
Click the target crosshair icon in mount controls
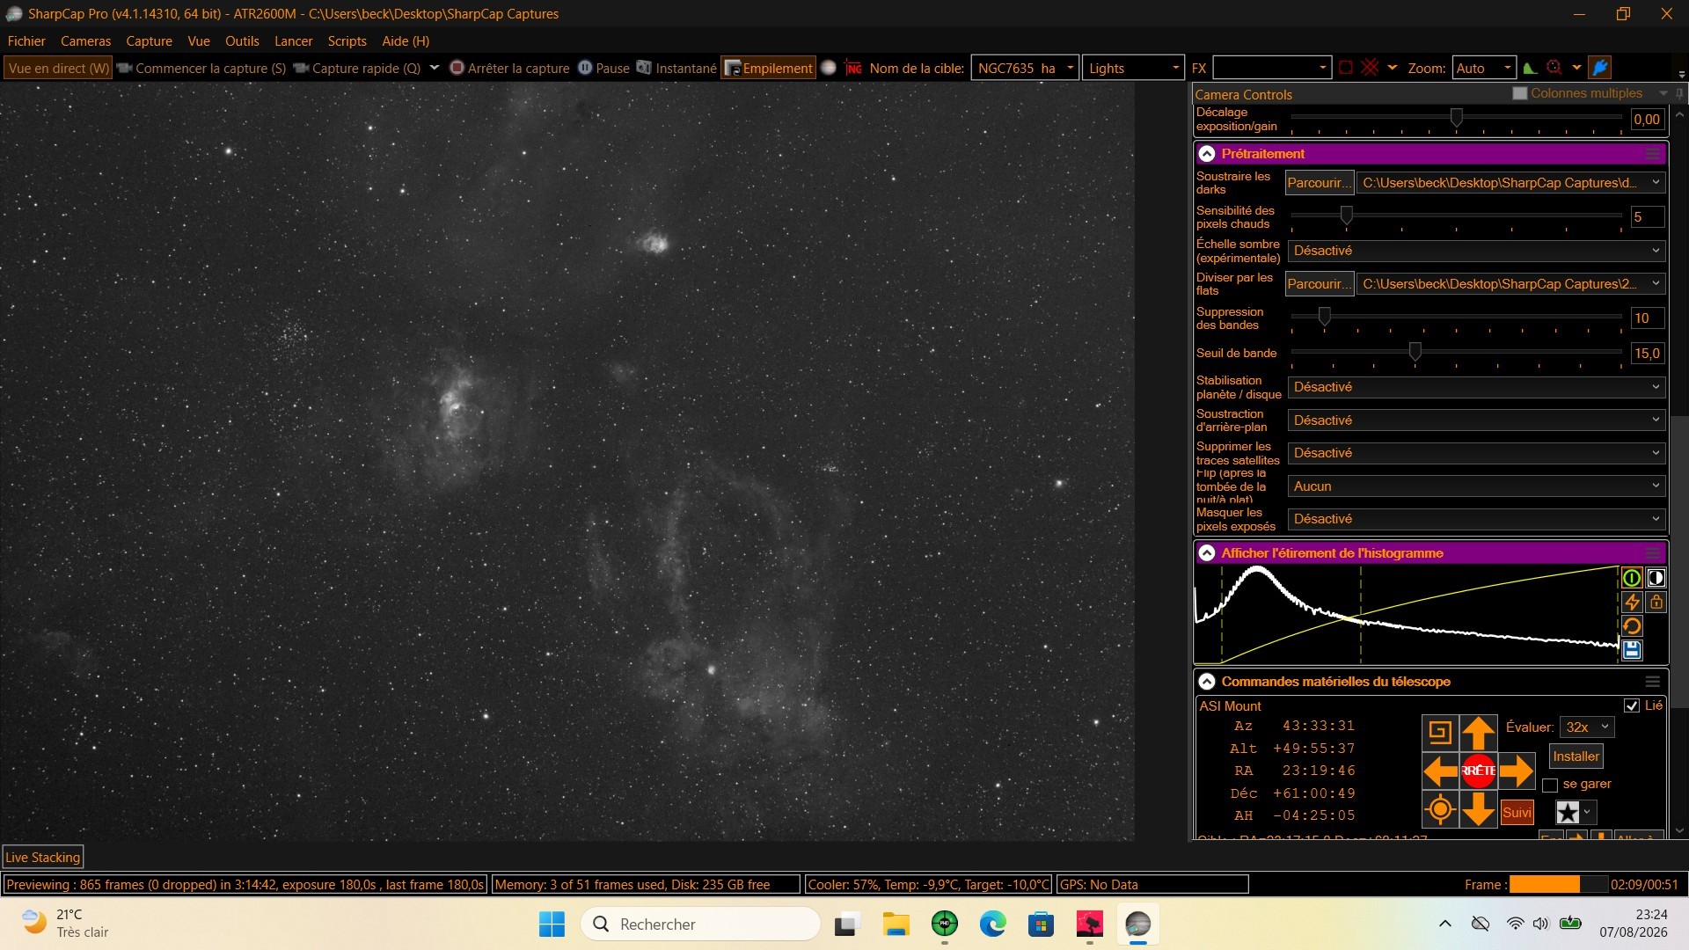point(1440,809)
